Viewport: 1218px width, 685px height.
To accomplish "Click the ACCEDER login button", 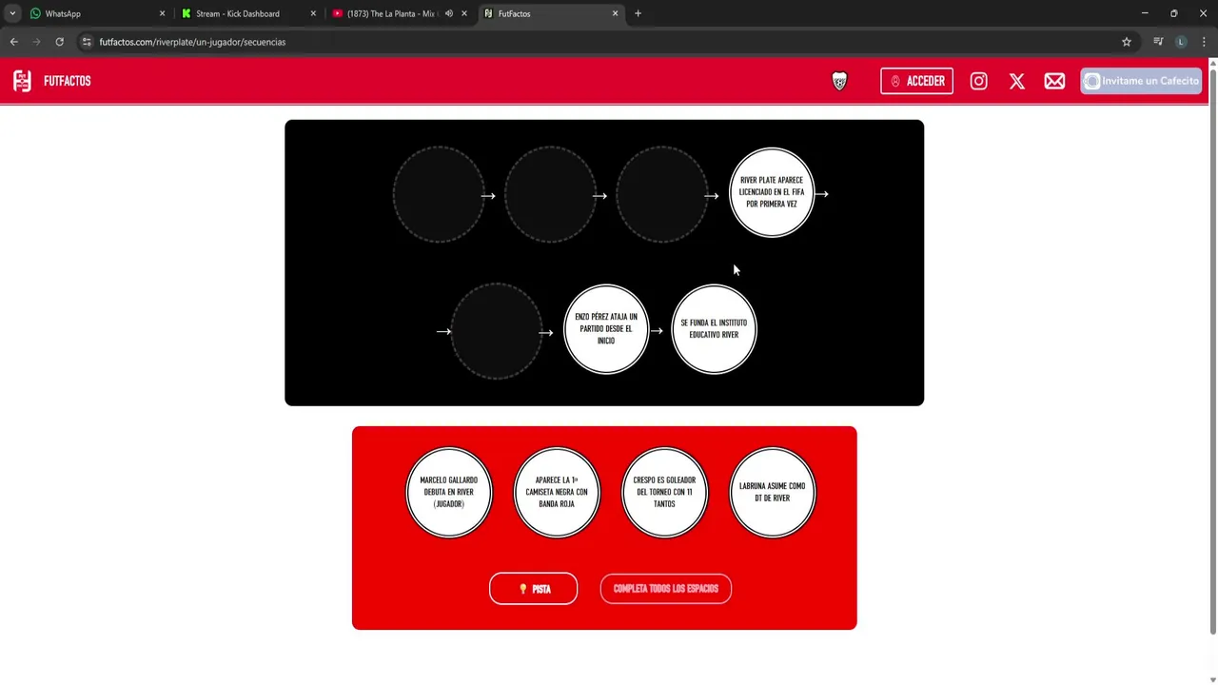I will (x=916, y=81).
